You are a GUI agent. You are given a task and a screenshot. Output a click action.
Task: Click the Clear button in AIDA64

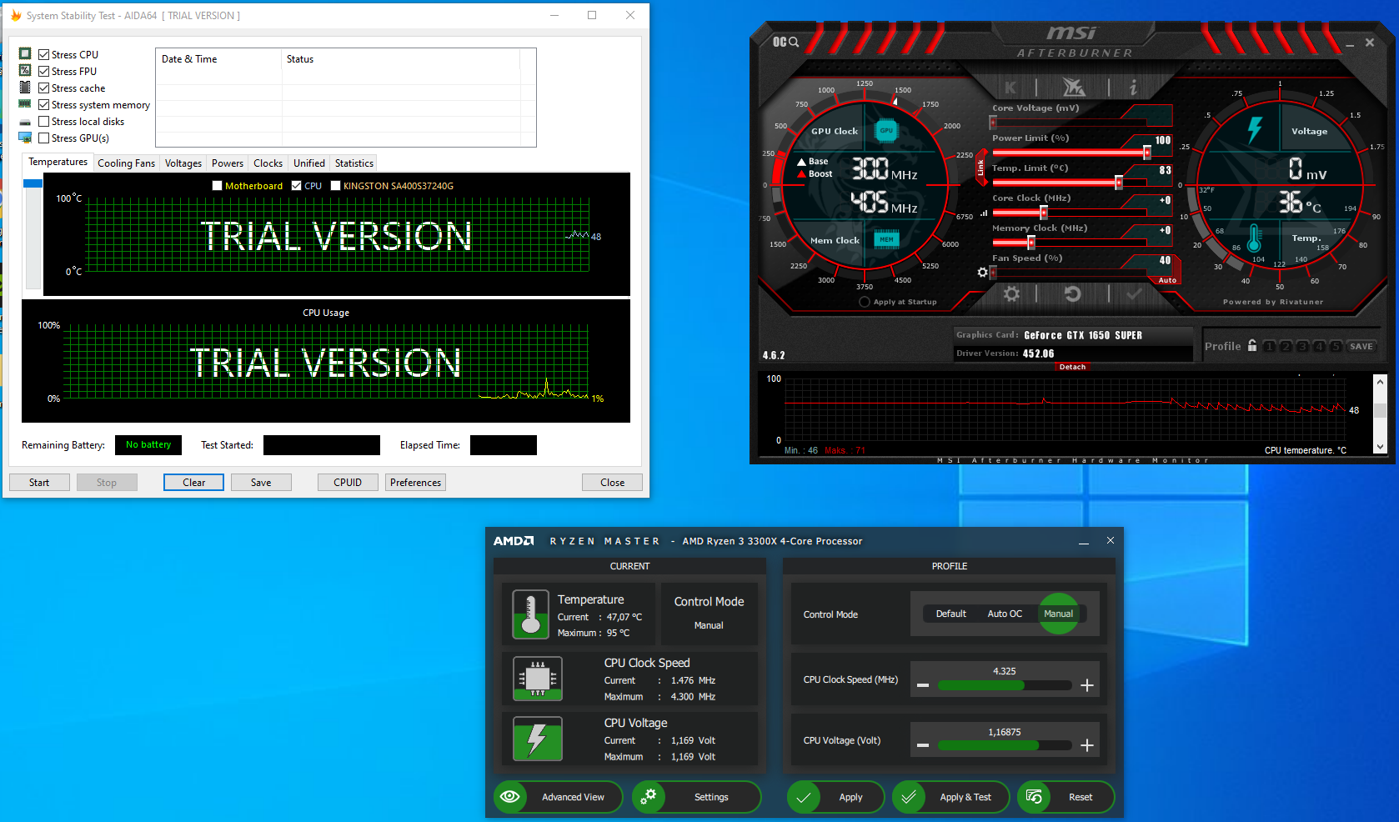pyautogui.click(x=193, y=483)
